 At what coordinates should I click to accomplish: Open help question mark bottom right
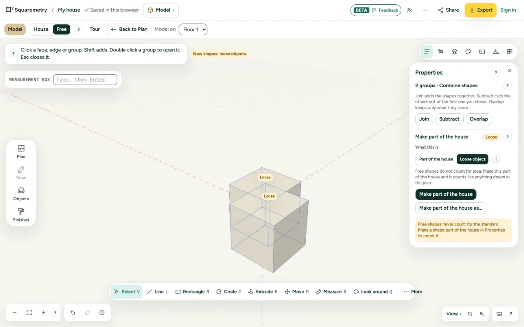coord(511,314)
